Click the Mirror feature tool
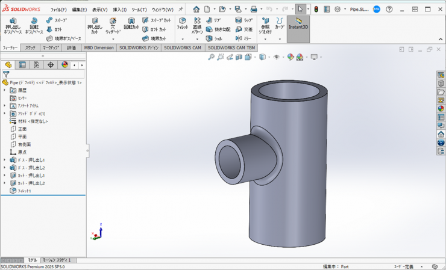The height and width of the screenshot is (270, 446). point(243,38)
